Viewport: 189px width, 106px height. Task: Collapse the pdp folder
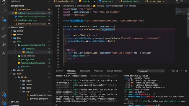tap(30, 92)
